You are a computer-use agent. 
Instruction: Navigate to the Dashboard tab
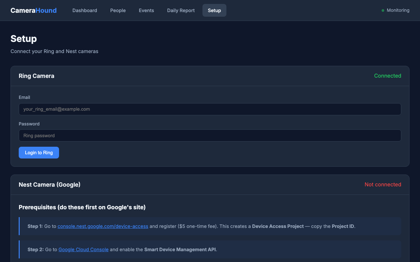pyautogui.click(x=85, y=10)
